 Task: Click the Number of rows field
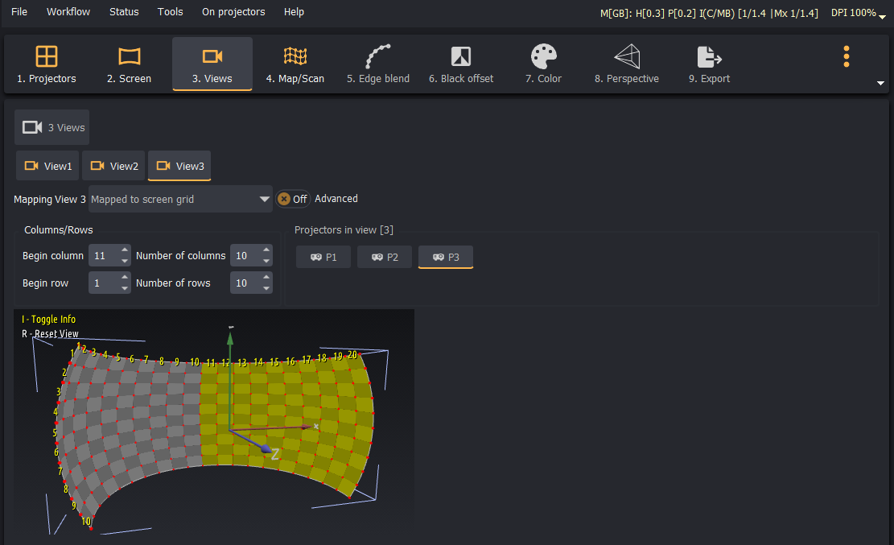coord(245,283)
